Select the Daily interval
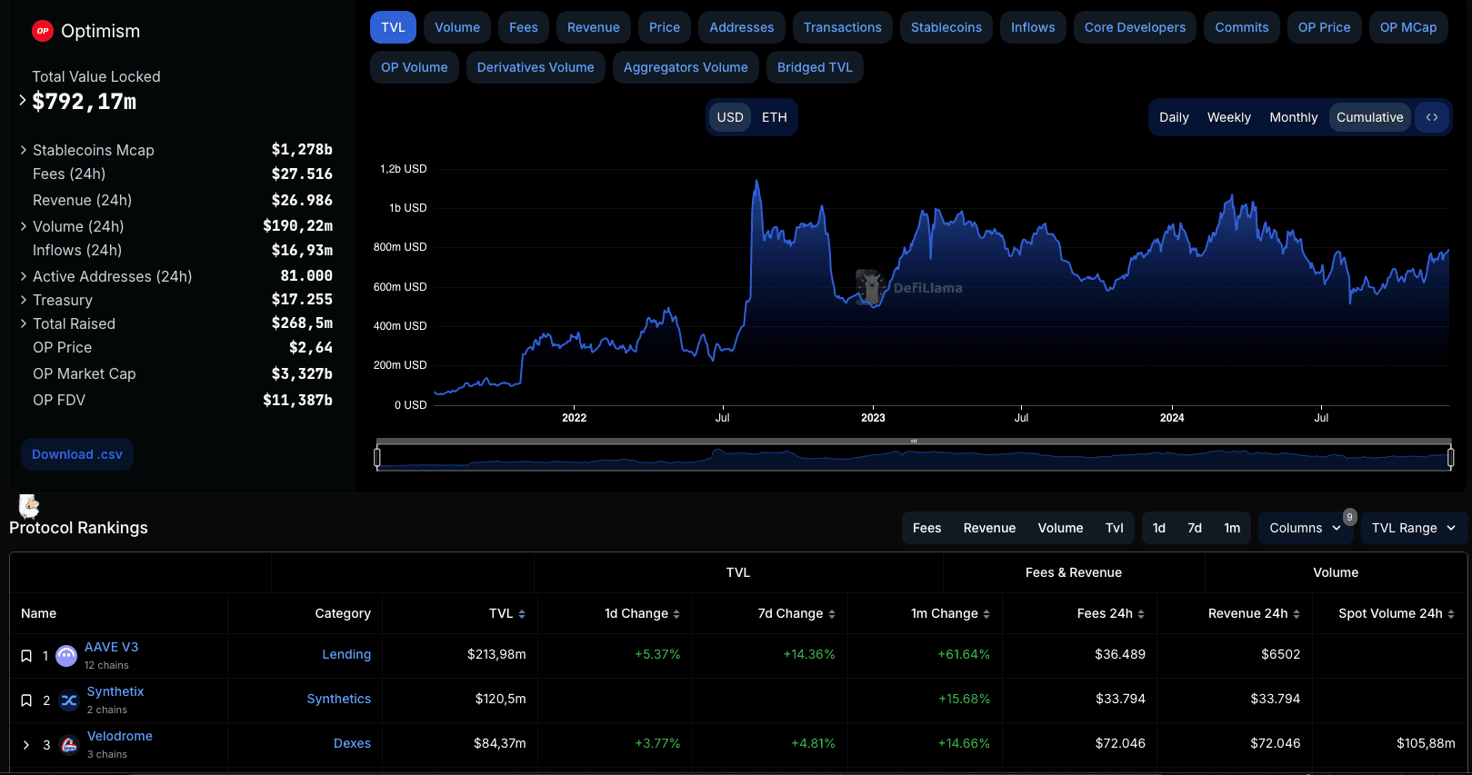 point(1174,117)
